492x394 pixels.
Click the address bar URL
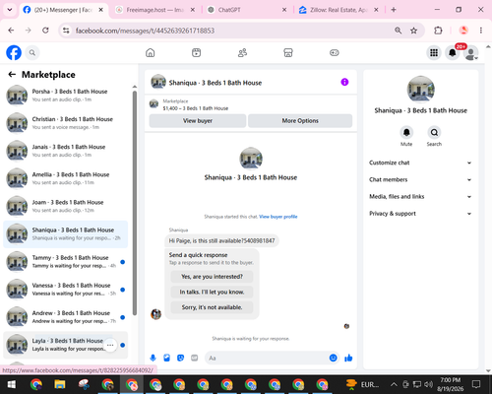(145, 31)
